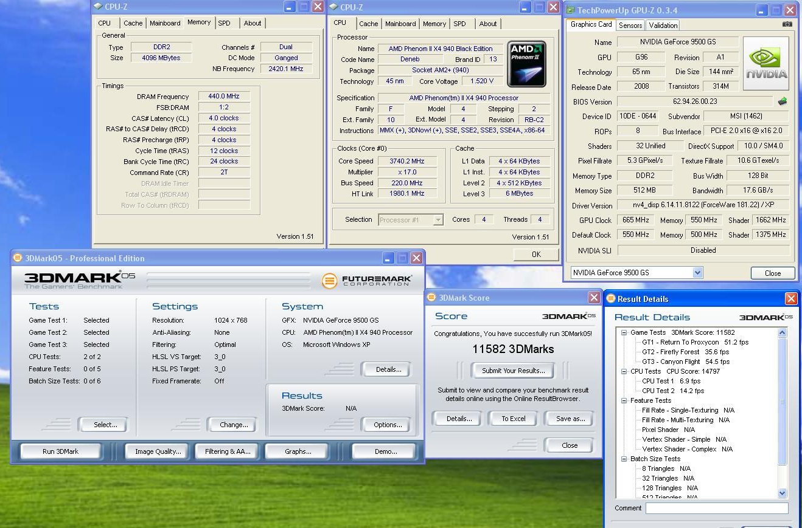This screenshot has width=802, height=528.
Task: Click the Result Details window title icon
Action: point(611,299)
